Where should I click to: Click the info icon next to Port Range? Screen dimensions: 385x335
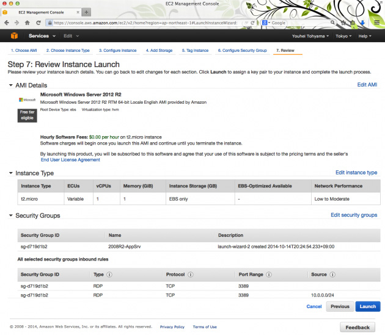269,275
